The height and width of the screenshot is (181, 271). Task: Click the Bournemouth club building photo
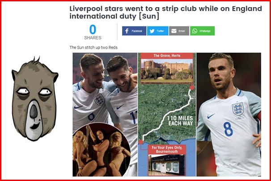click(x=167, y=165)
